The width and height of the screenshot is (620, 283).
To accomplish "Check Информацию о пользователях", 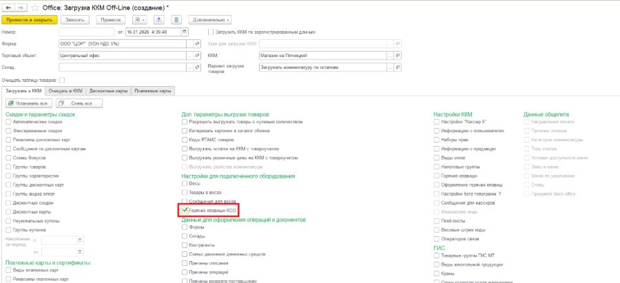I will [x=437, y=131].
